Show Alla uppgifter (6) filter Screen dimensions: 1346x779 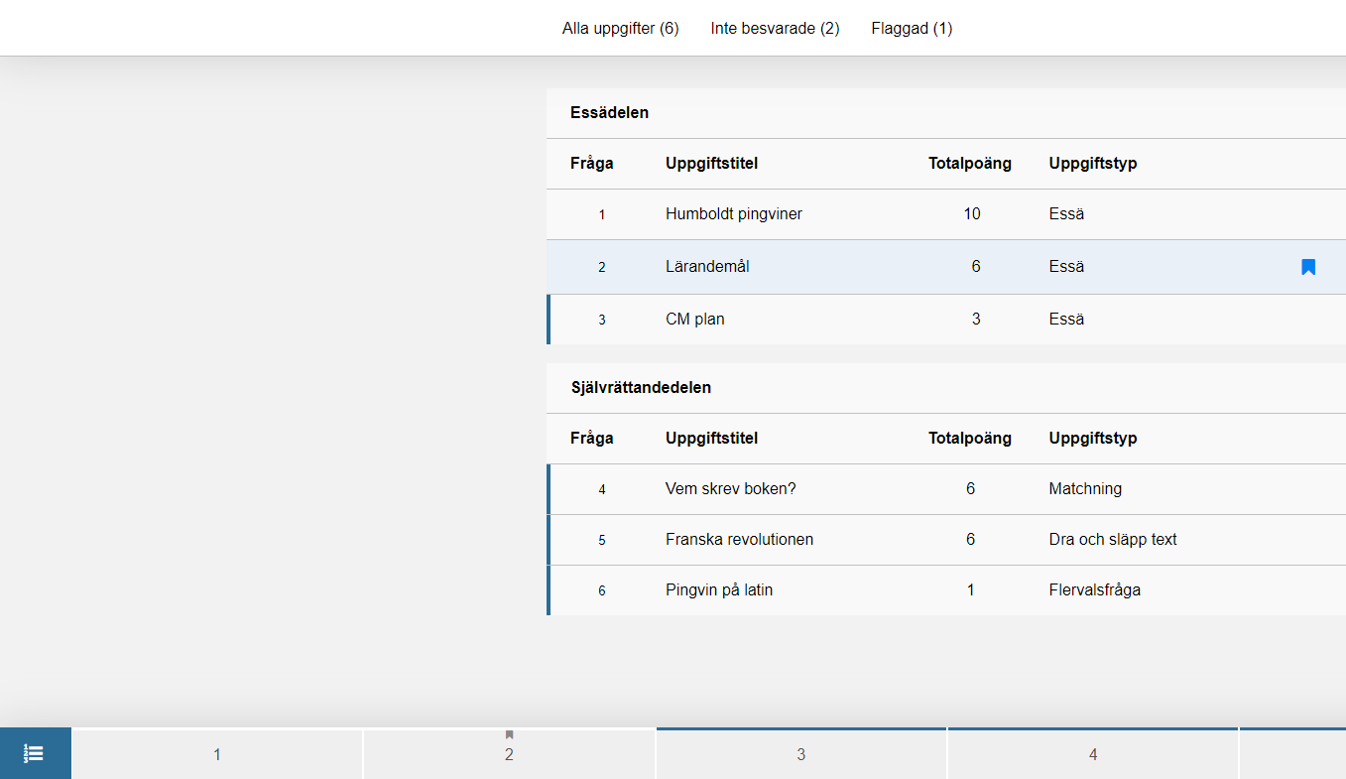pos(621,29)
